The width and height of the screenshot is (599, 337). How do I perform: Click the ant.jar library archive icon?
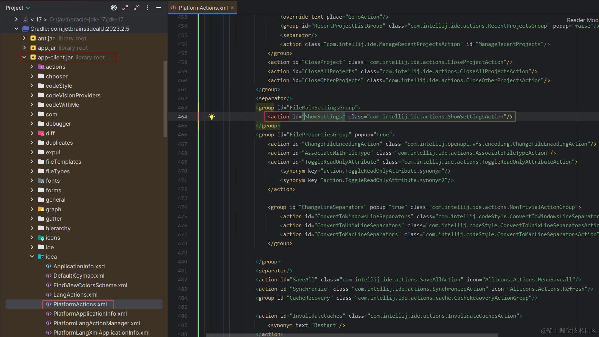click(x=33, y=38)
